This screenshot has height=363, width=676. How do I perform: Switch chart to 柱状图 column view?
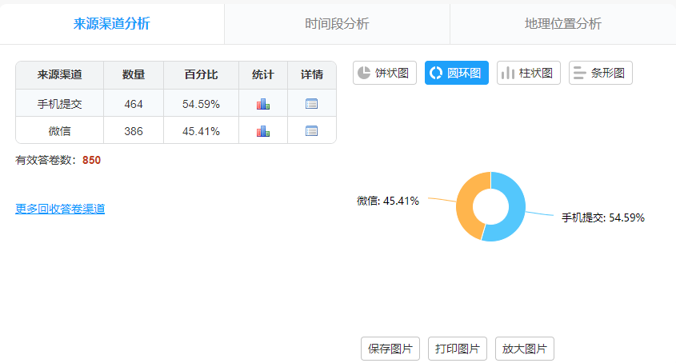point(528,73)
